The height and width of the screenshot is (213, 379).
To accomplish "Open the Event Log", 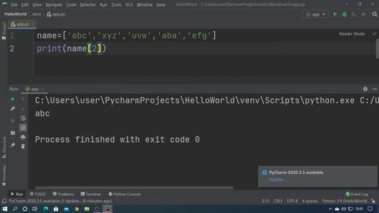I will coord(357,194).
